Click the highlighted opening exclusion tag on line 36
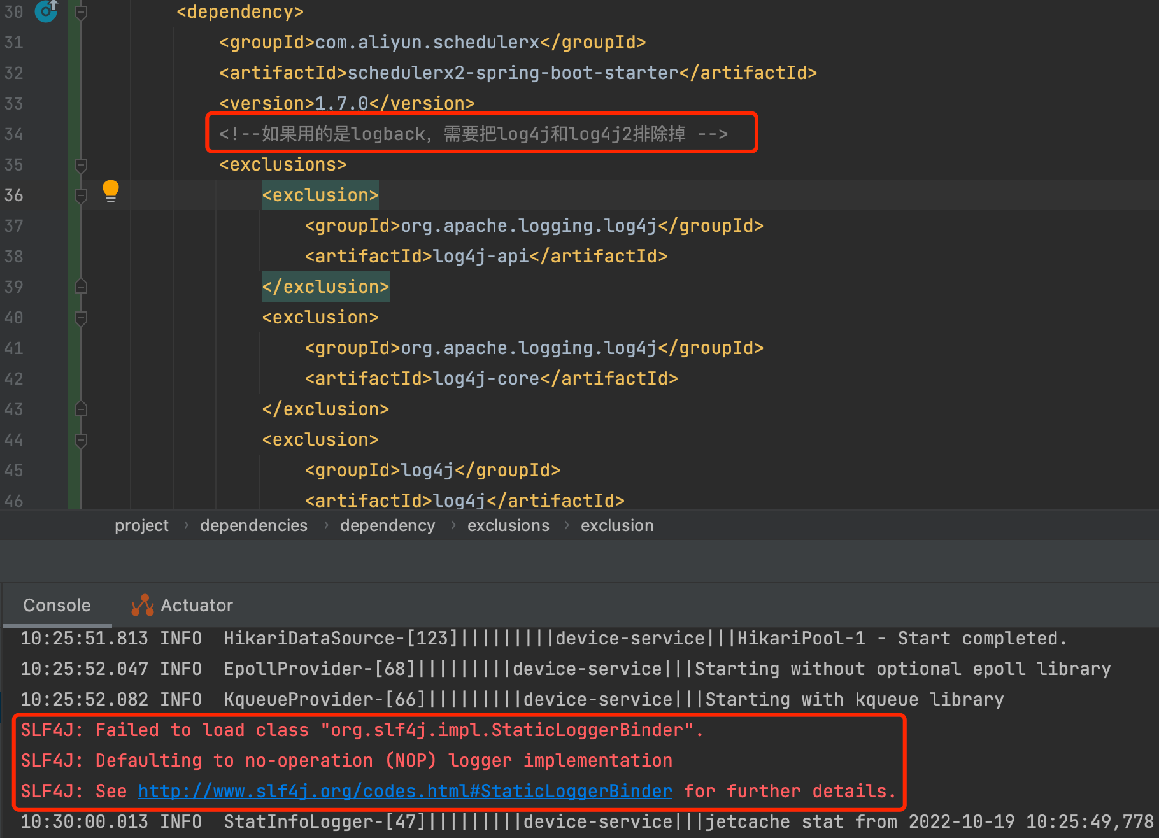1159x838 pixels. tap(320, 195)
